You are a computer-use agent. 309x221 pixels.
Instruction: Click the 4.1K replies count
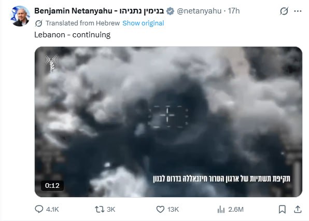coord(52,210)
